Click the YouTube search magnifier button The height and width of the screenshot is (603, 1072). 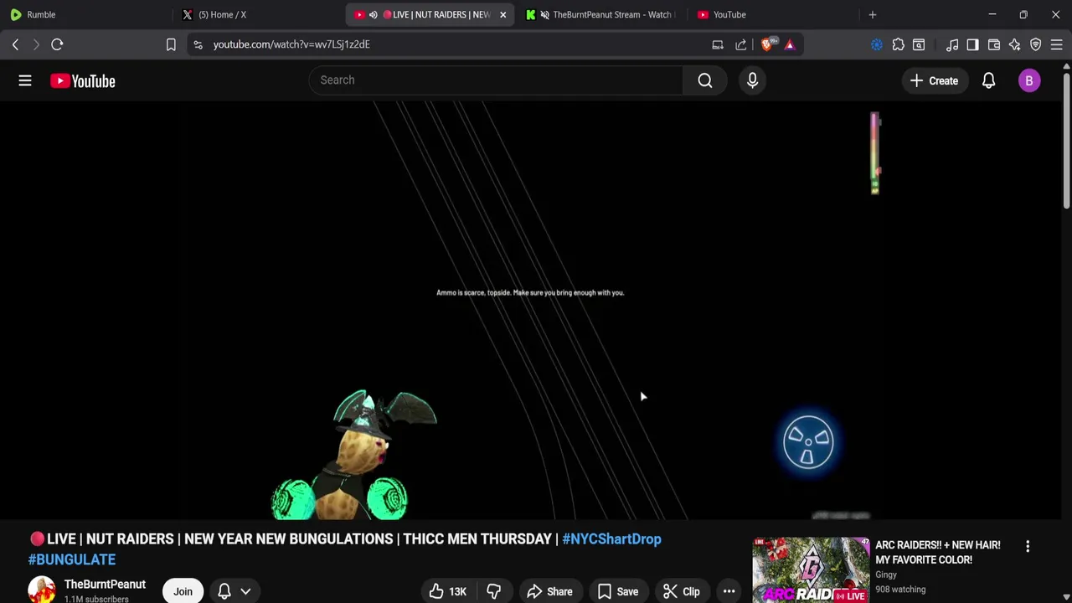tap(705, 80)
